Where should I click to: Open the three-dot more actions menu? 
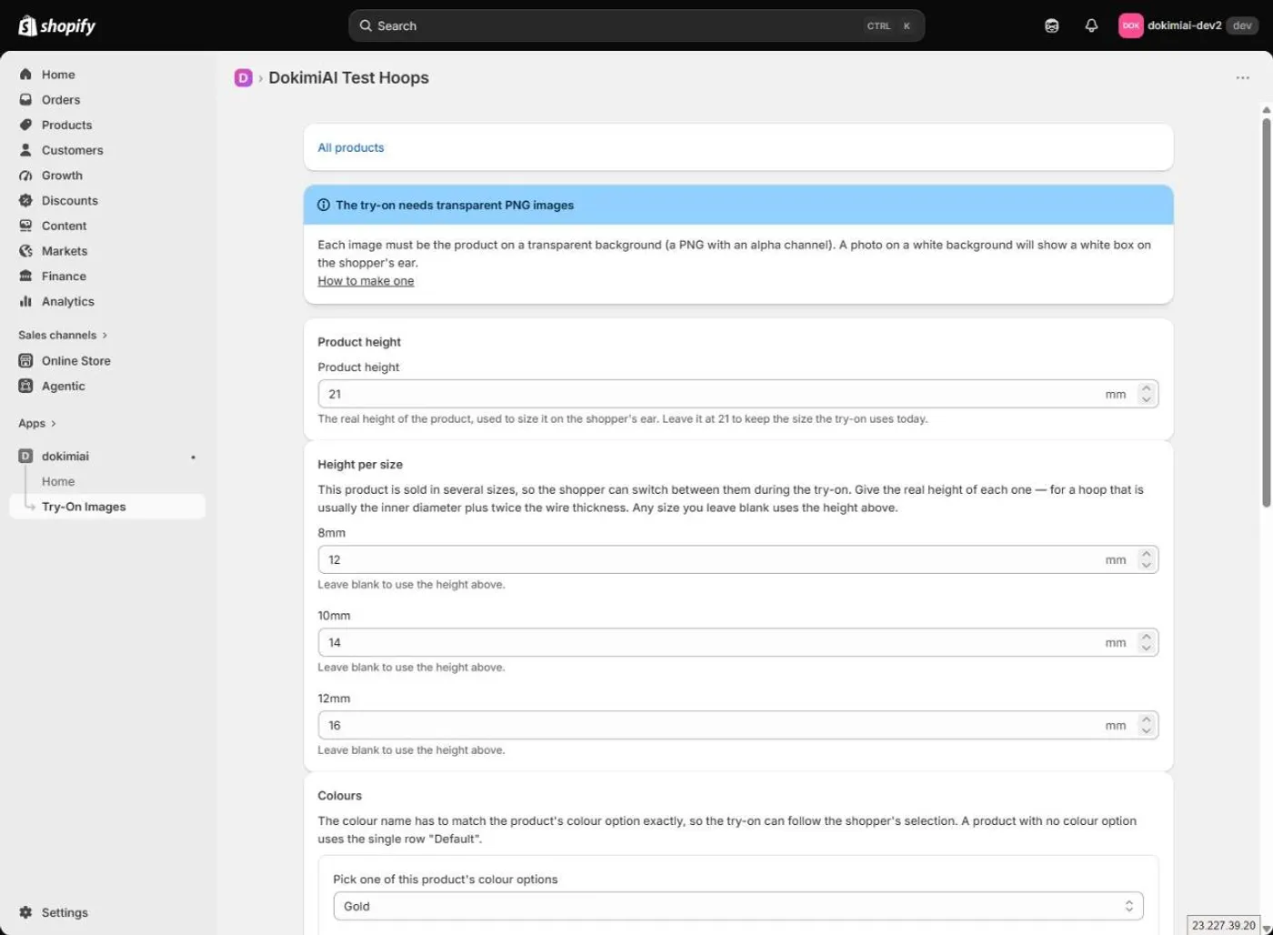coord(1242,78)
